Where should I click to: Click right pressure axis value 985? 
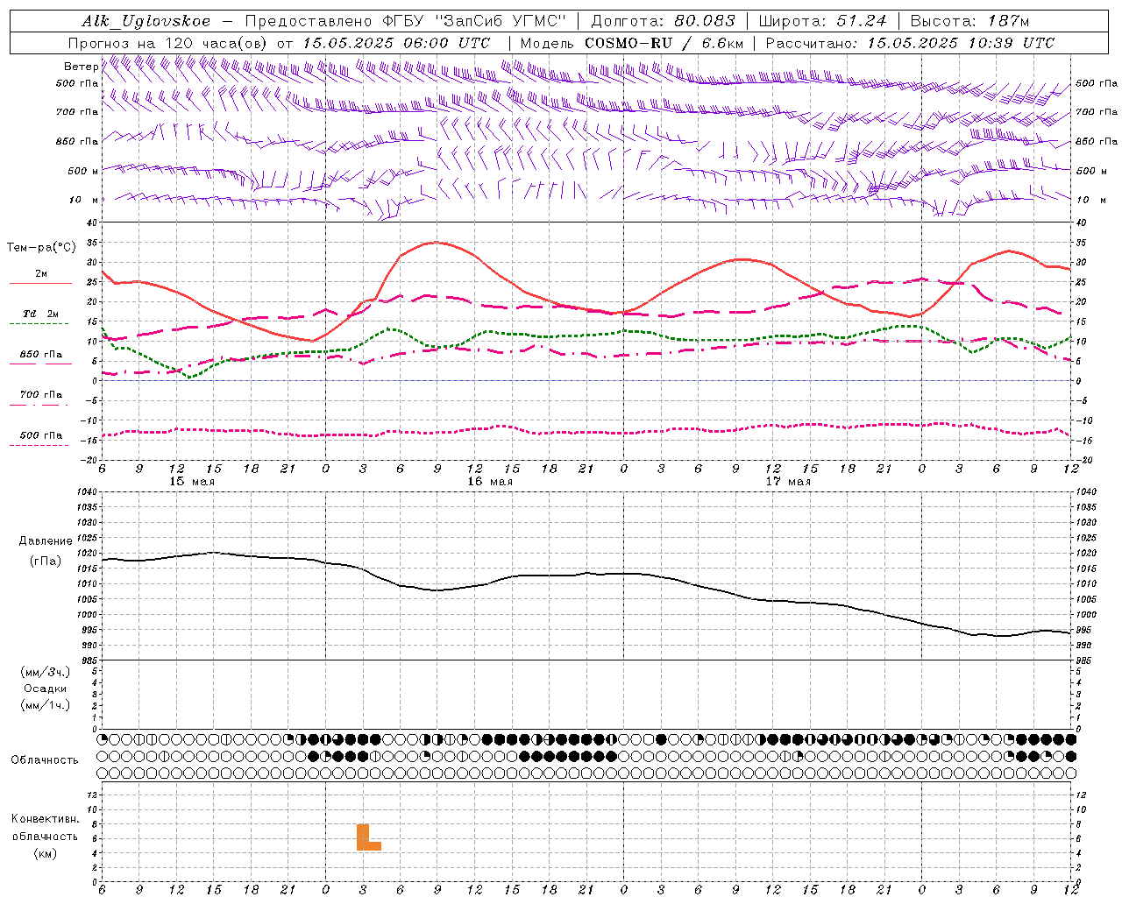pyautogui.click(x=1083, y=660)
